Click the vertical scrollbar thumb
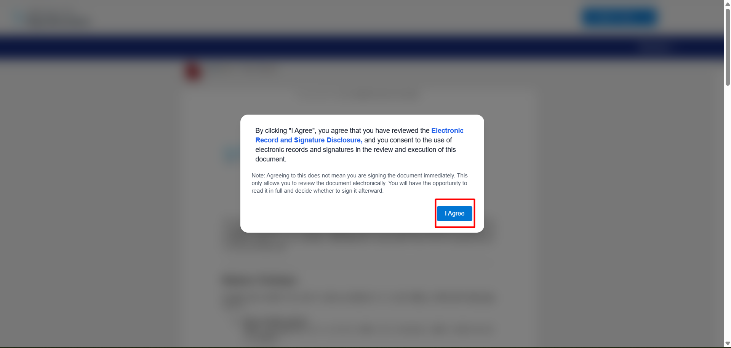This screenshot has width=731, height=348. pos(728,47)
